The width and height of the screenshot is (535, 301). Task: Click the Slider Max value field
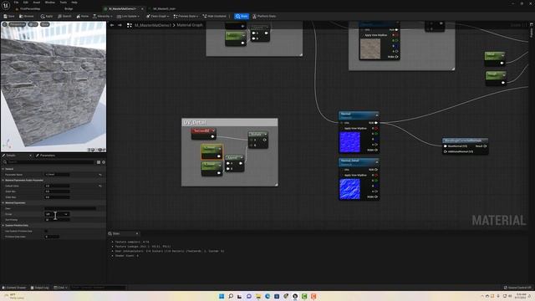coord(57,197)
